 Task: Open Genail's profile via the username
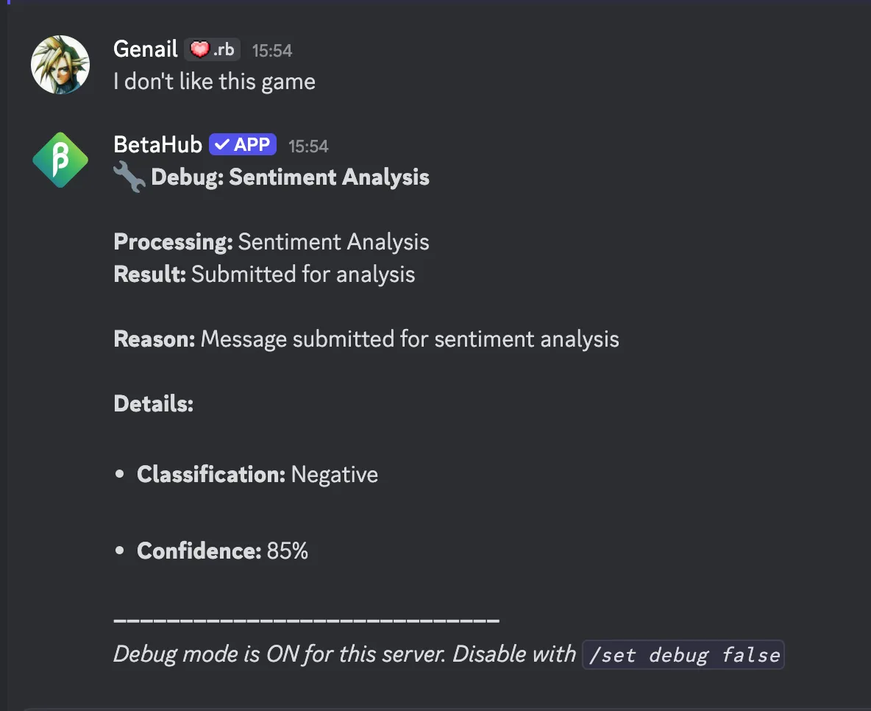pos(146,49)
